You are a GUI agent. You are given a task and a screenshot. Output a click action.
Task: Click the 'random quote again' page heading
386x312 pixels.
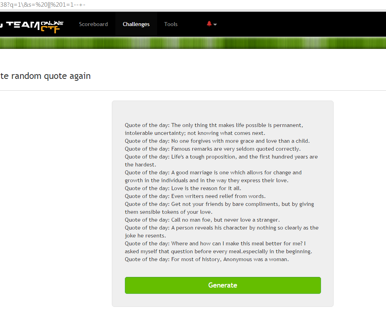(45, 76)
